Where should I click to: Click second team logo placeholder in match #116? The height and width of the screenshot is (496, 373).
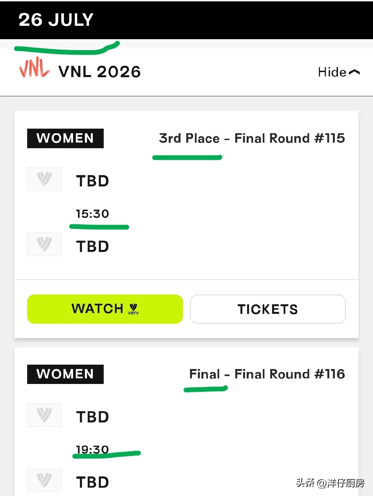tap(44, 480)
